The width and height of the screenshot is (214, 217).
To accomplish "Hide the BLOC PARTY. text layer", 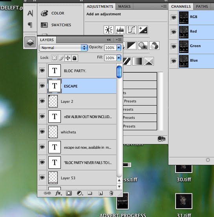I will [42, 71].
